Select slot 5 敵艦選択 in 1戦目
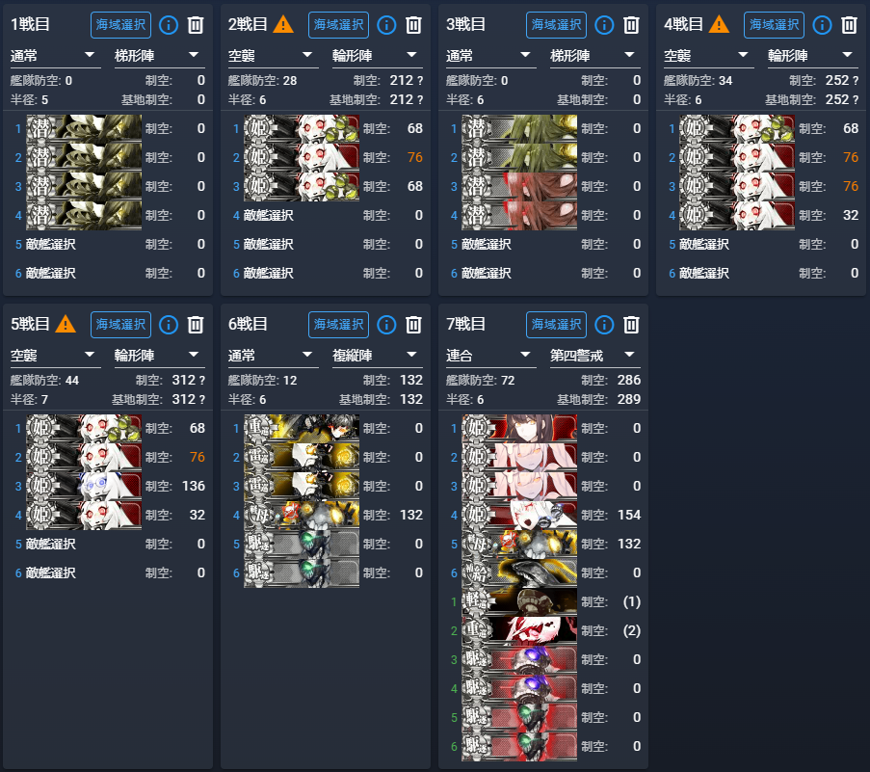 [x=50, y=244]
